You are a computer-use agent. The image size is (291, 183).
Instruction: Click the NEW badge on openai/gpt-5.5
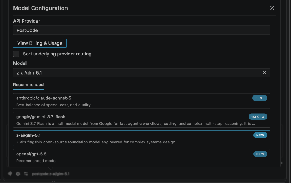tap(260, 154)
